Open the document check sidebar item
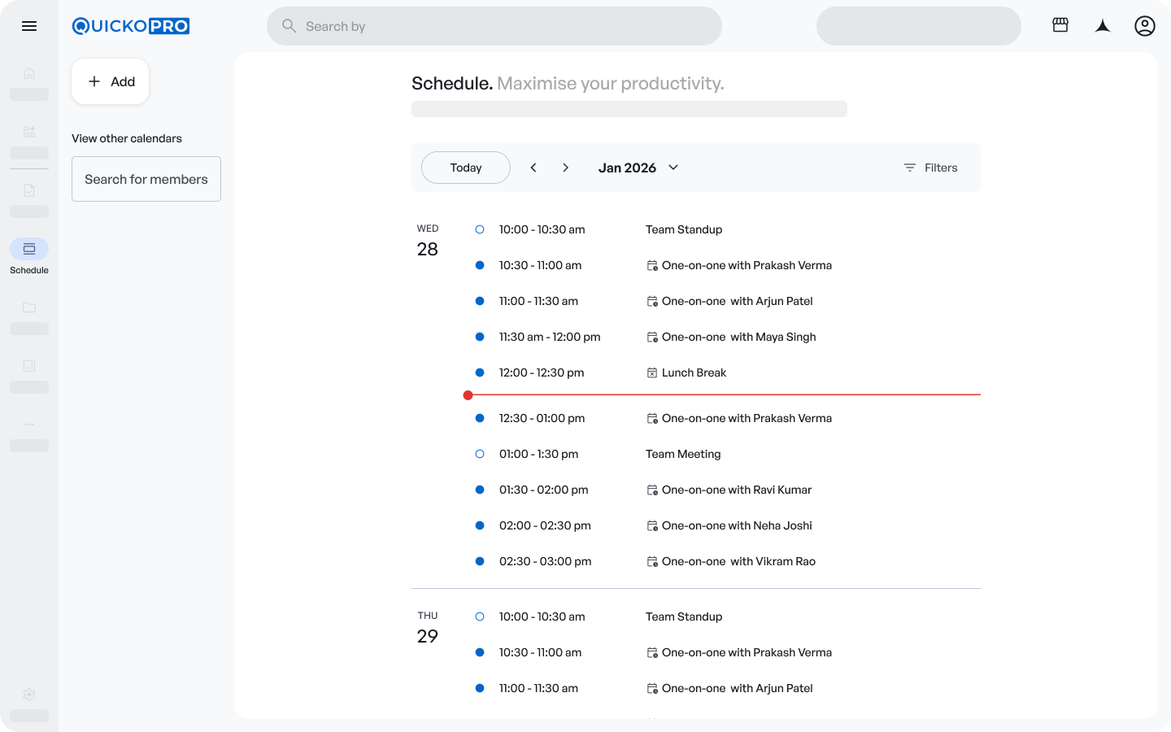Screen dimensions: 1171x732 [x=29, y=190]
